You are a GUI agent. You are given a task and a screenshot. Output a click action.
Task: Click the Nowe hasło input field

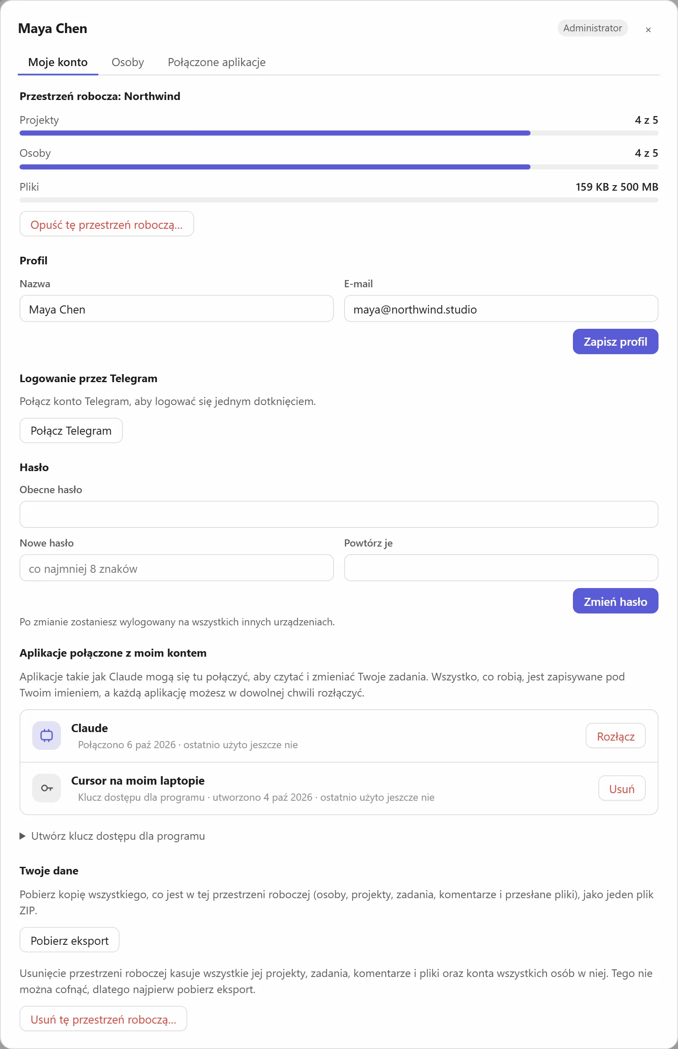[177, 568]
